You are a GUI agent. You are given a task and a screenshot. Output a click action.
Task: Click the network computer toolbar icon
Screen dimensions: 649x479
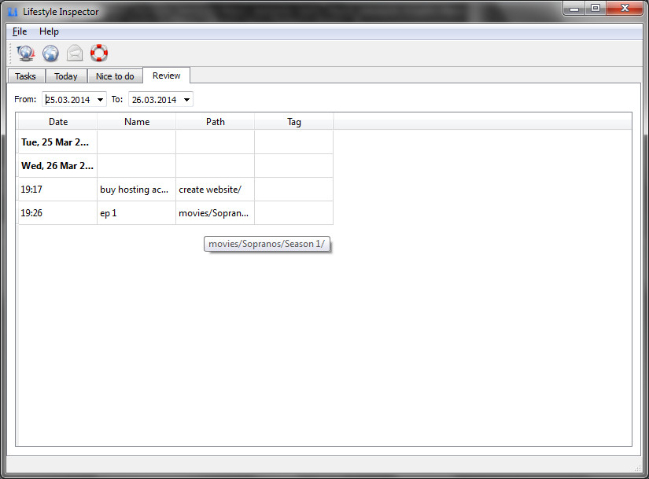tap(26, 53)
